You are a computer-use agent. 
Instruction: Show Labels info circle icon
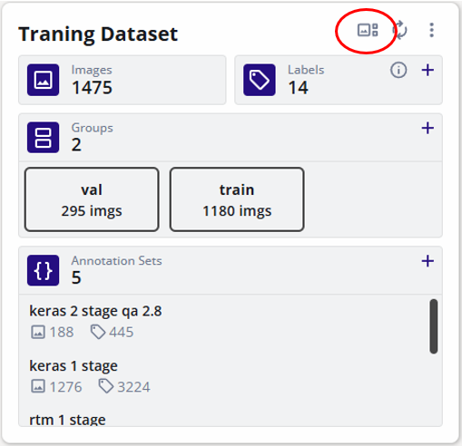[x=398, y=71]
